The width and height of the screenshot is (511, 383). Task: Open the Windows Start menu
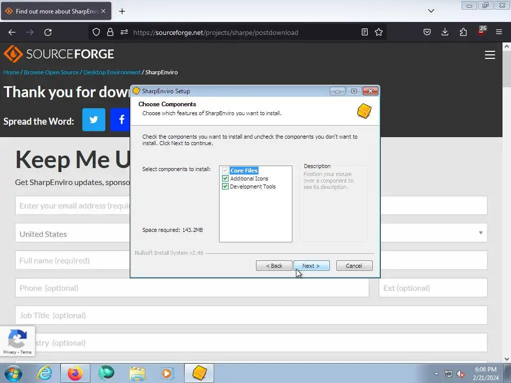click(x=13, y=373)
